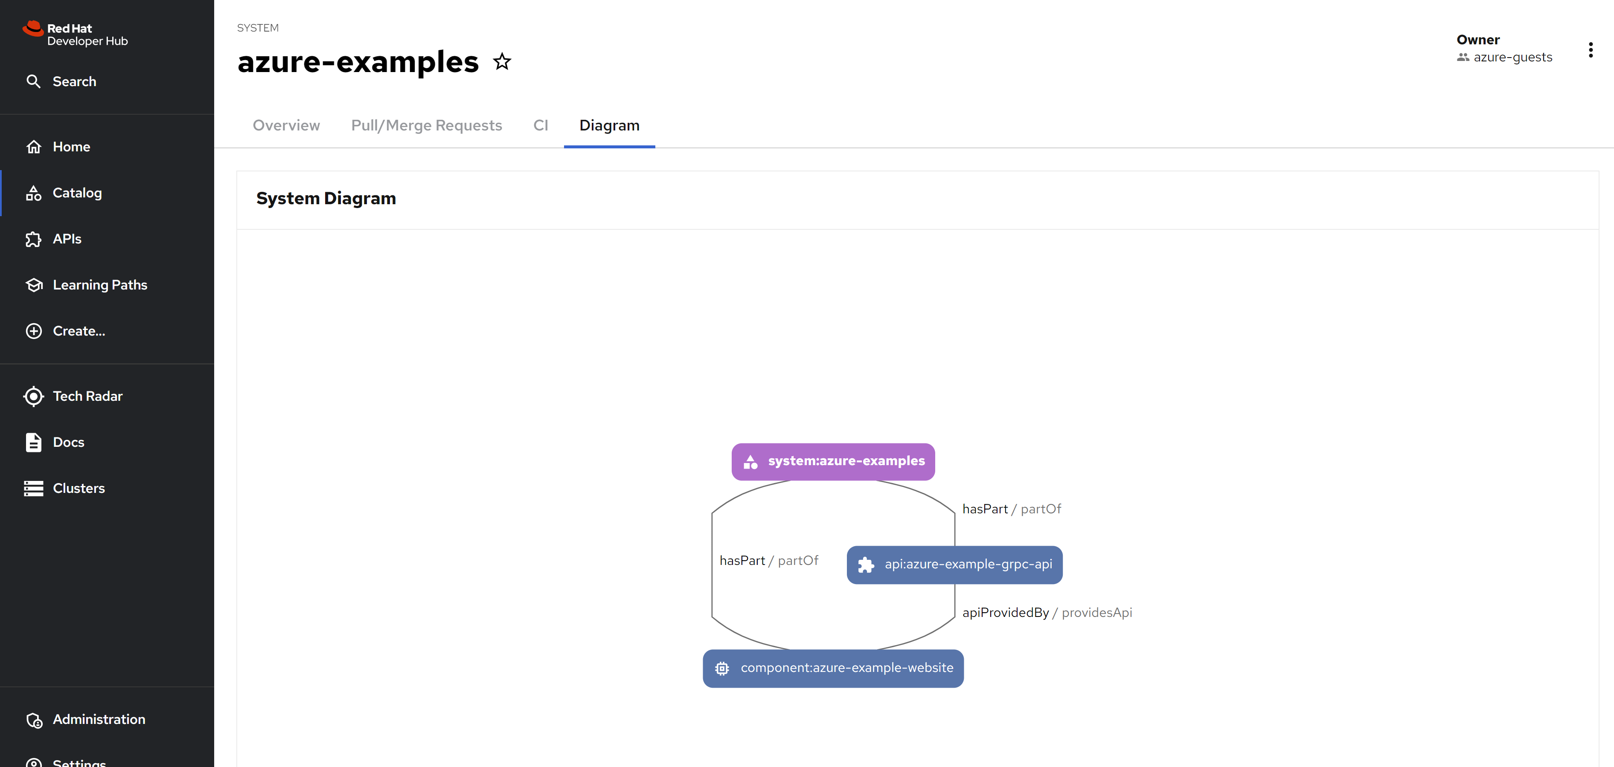The width and height of the screenshot is (1614, 767).
Task: Go to the CI tab
Action: click(540, 125)
